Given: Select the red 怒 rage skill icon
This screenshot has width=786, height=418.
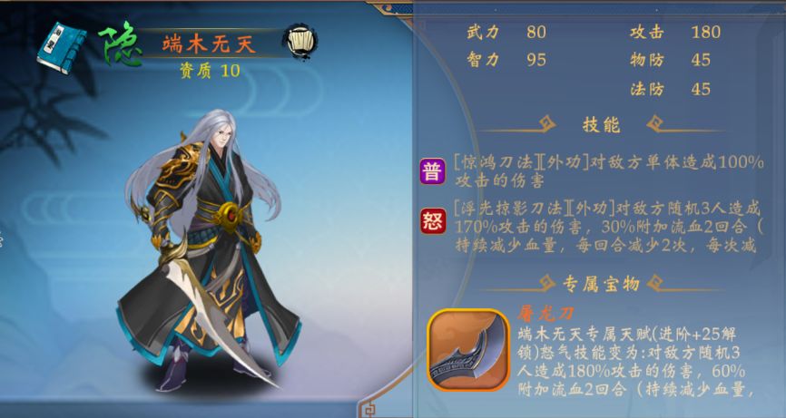Looking at the screenshot, I should click(x=433, y=221).
